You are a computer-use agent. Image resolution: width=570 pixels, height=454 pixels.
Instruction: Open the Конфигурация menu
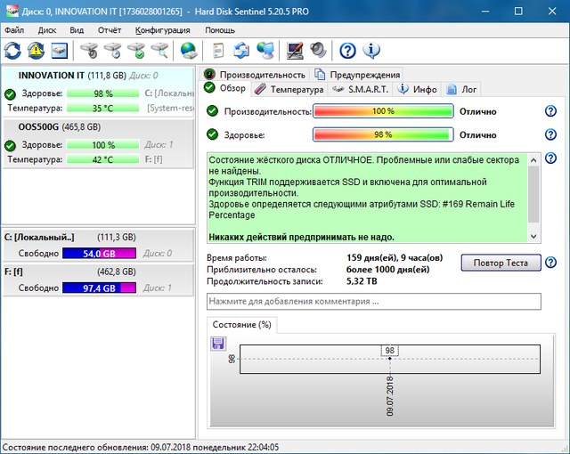point(162,29)
